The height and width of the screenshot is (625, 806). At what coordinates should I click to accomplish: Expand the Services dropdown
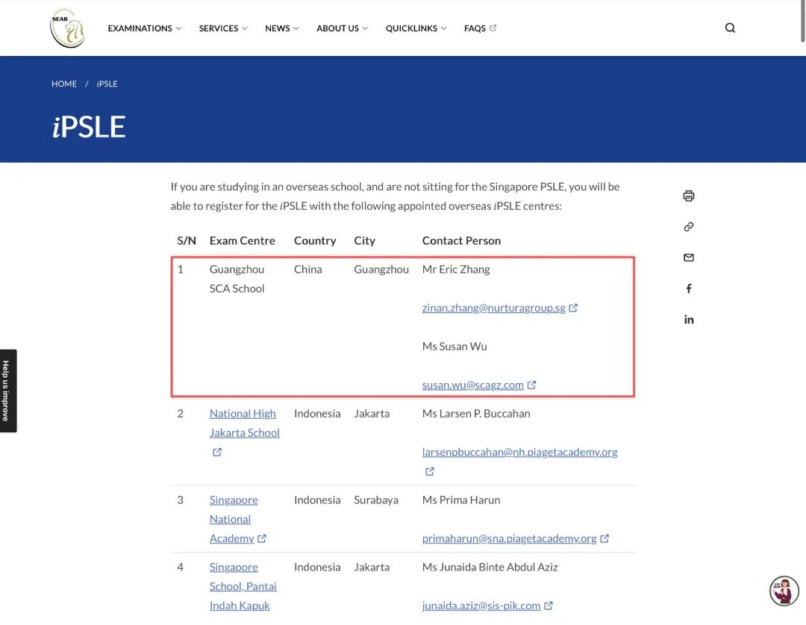(x=222, y=28)
